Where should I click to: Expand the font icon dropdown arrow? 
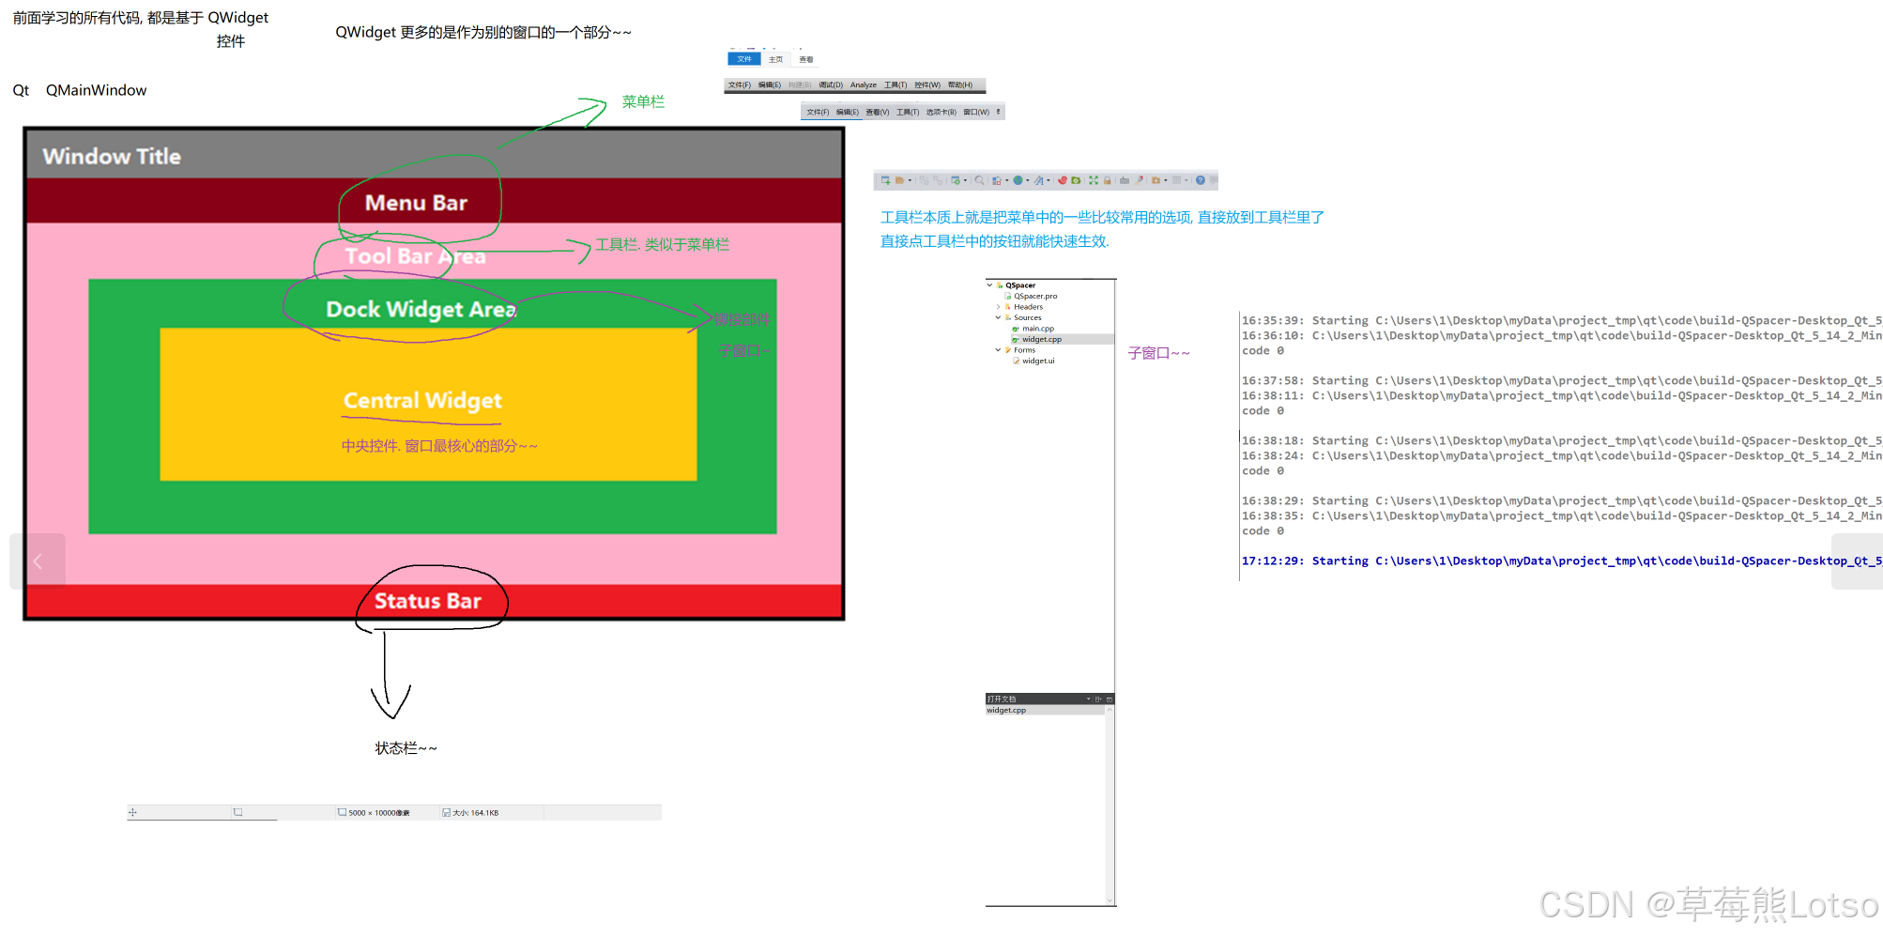(1049, 180)
